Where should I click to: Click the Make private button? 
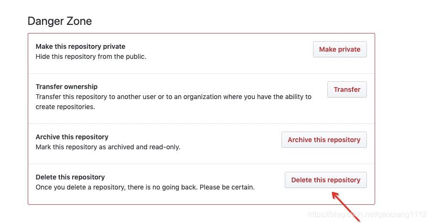click(340, 49)
